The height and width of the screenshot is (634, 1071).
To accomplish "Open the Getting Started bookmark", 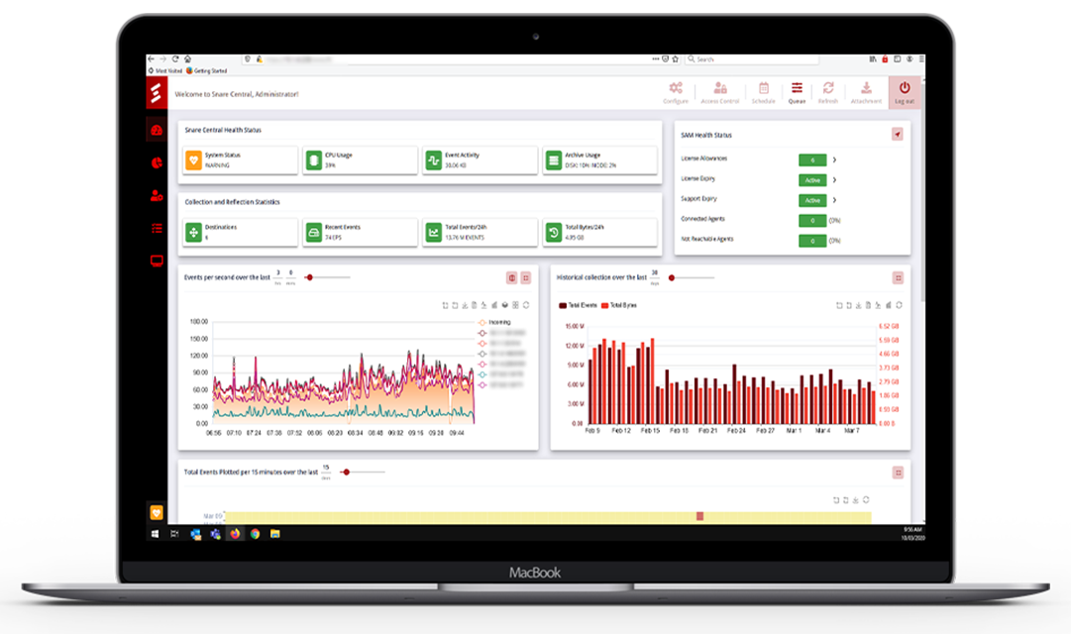I will coord(206,70).
